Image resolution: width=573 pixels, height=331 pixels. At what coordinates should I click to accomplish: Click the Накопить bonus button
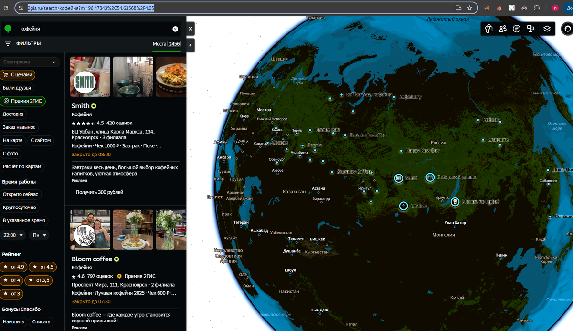(13, 321)
